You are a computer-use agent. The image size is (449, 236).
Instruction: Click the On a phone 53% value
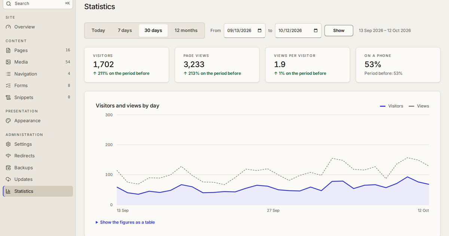[x=373, y=64]
